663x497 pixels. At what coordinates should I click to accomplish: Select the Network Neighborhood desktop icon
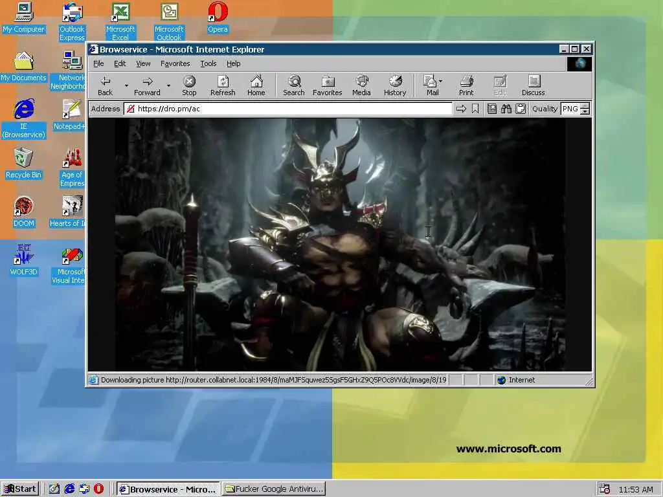(69, 71)
